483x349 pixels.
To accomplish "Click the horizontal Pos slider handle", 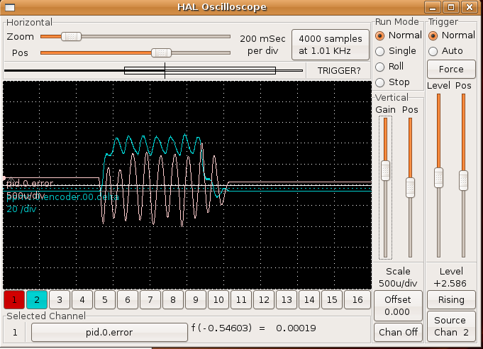I will (x=162, y=52).
